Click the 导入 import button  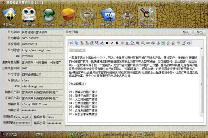[x=186, y=32]
